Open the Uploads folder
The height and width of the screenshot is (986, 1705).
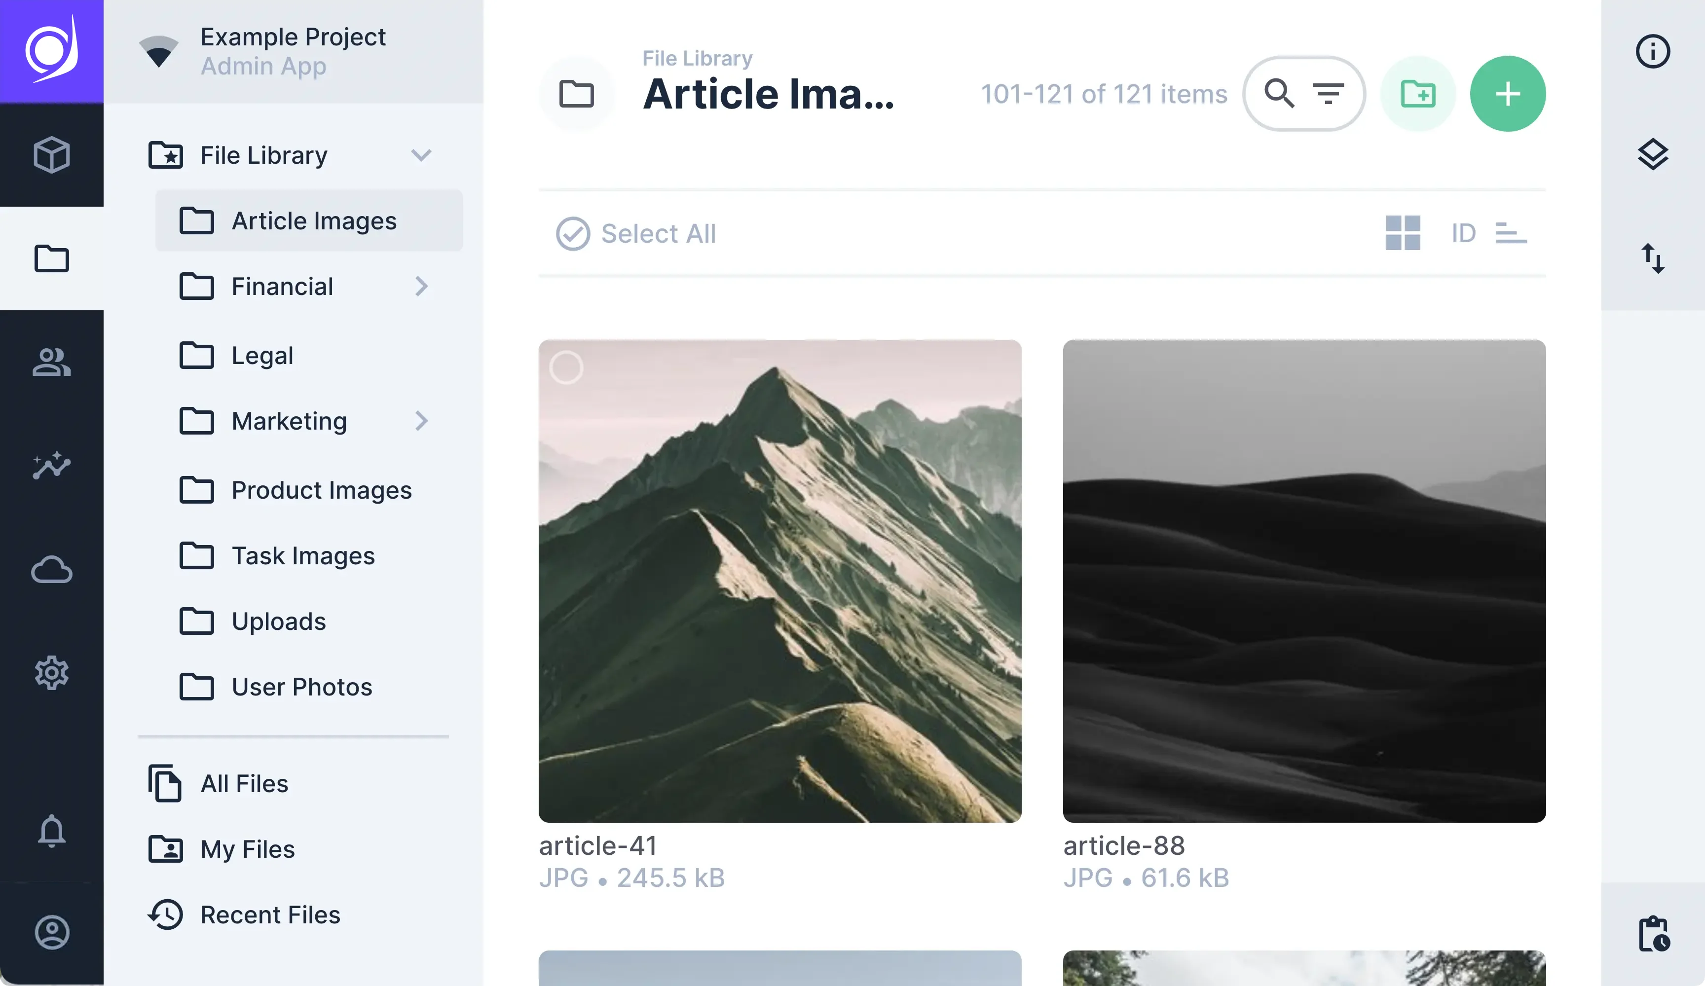[309, 621]
